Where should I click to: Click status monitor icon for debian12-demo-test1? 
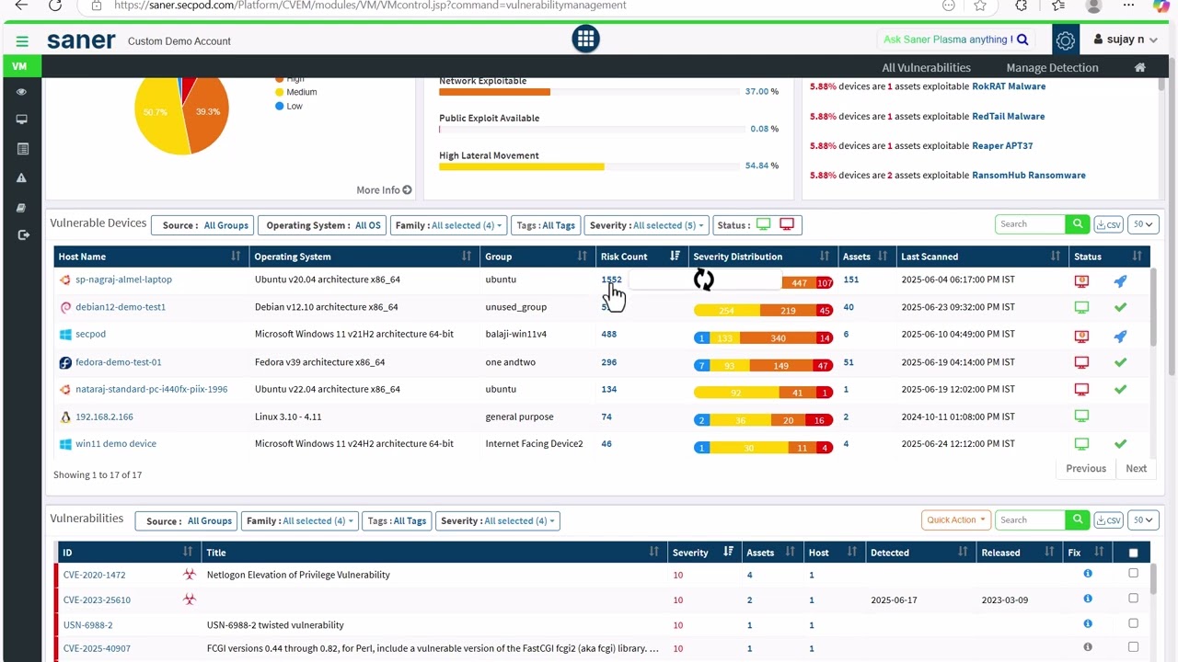pos(1081,307)
